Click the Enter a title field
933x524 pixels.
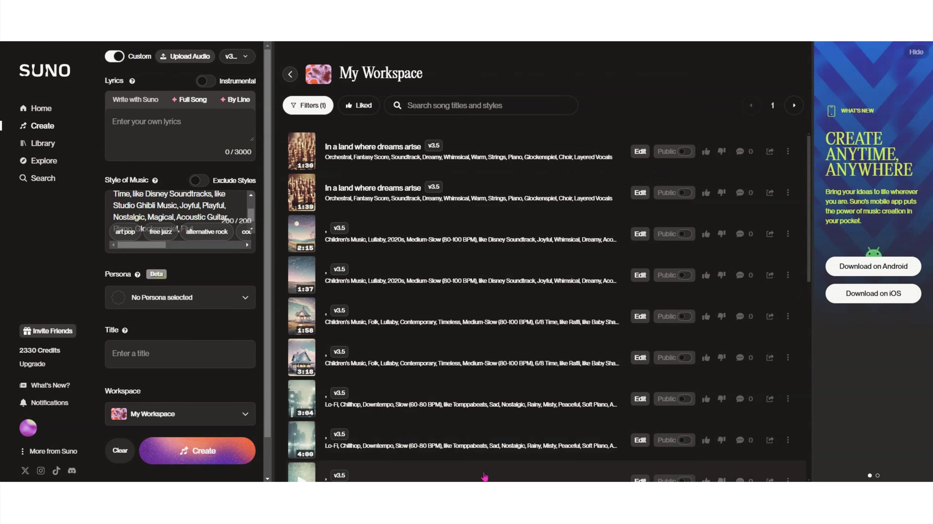(x=180, y=354)
